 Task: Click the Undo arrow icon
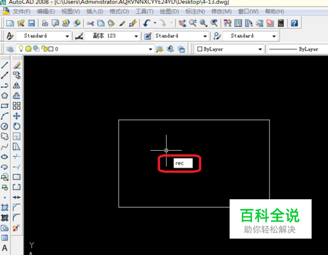147,23
